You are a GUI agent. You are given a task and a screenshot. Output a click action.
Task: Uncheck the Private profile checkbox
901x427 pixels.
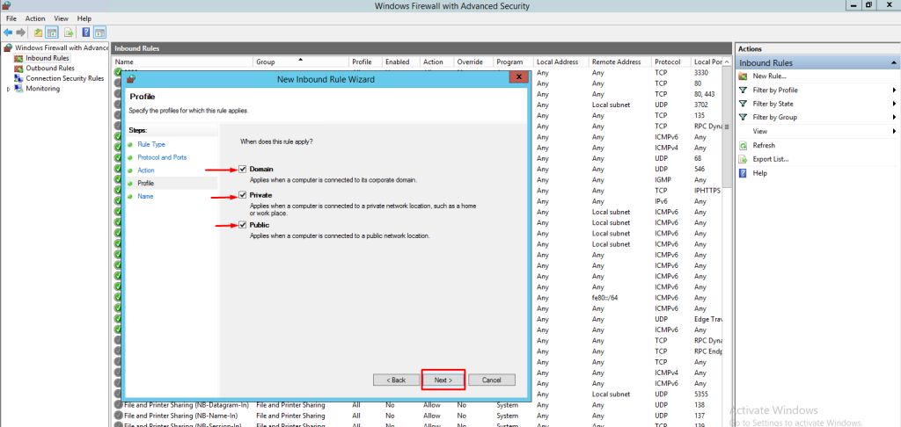[243, 196]
